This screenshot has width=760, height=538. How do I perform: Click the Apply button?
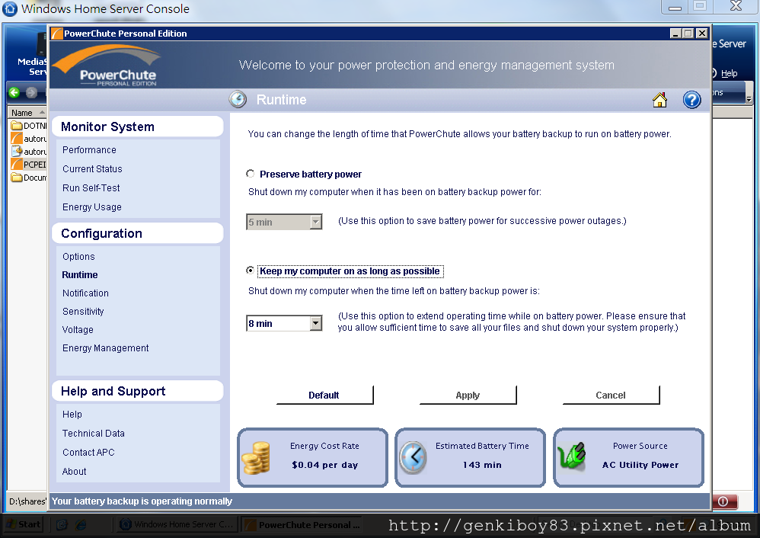[468, 395]
